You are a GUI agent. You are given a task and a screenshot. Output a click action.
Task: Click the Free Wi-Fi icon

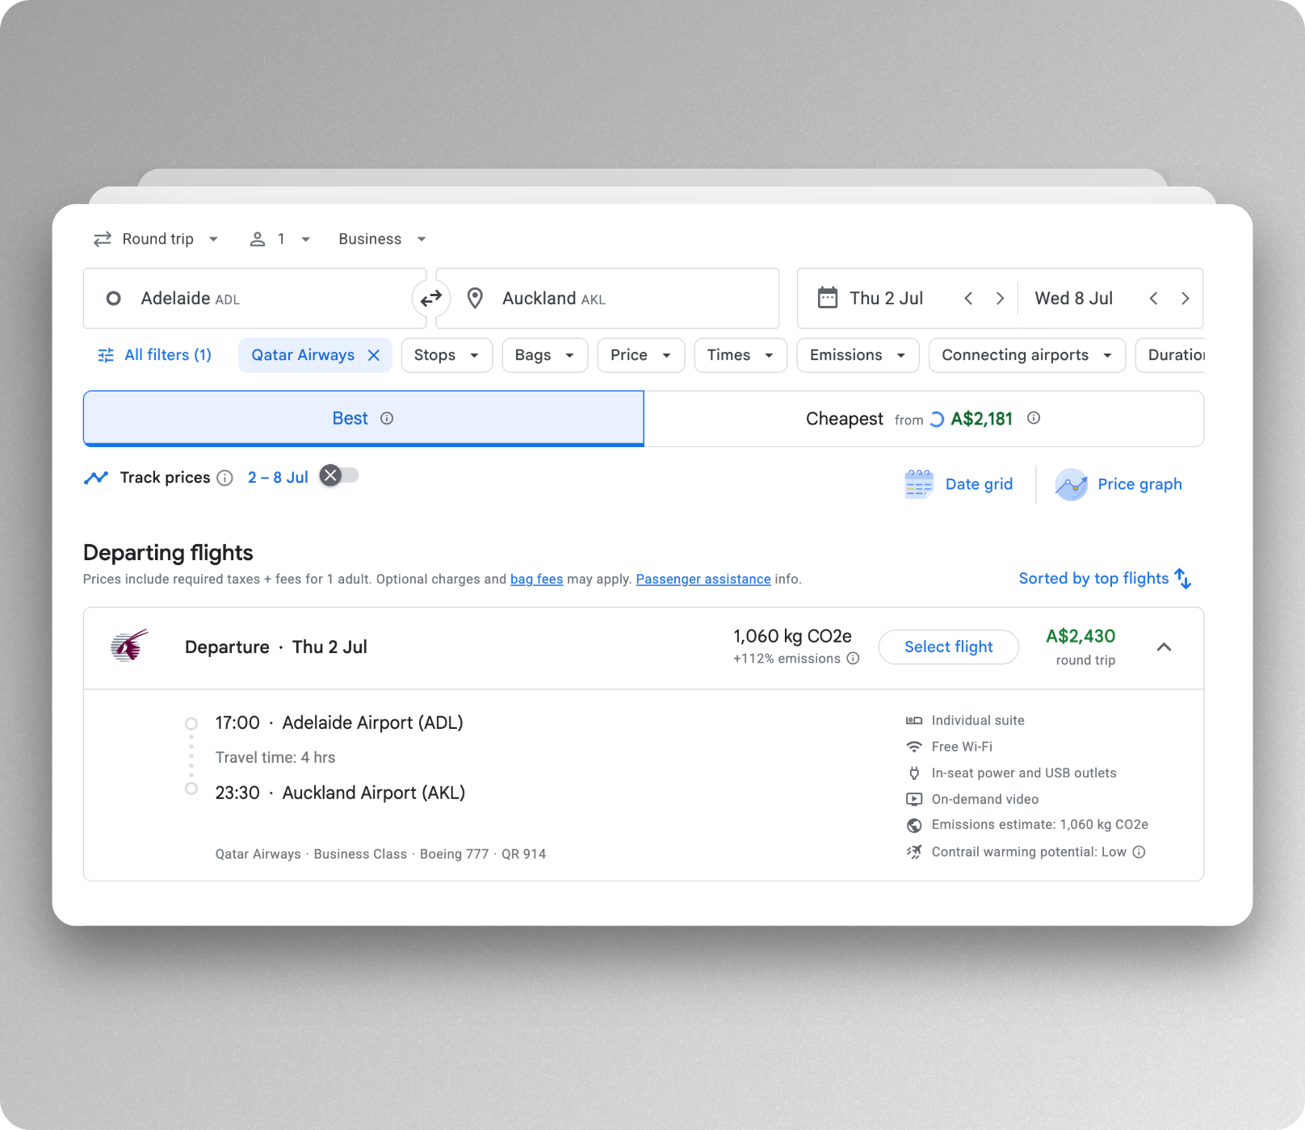tap(914, 747)
